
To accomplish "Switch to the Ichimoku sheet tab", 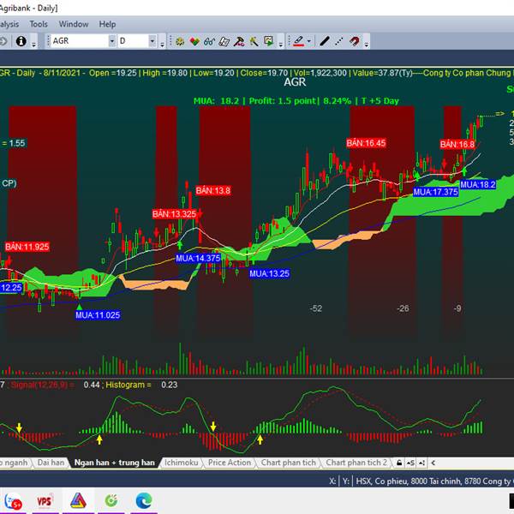I will (182, 463).
